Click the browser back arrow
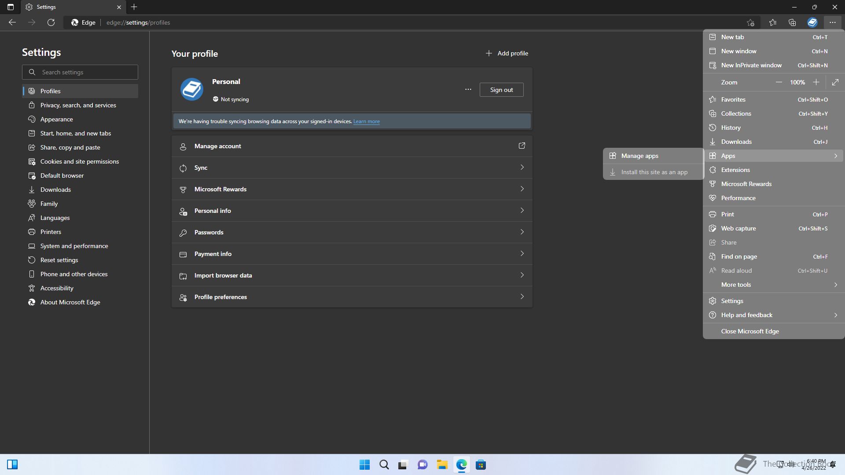Image resolution: width=845 pixels, height=475 pixels. [12, 22]
